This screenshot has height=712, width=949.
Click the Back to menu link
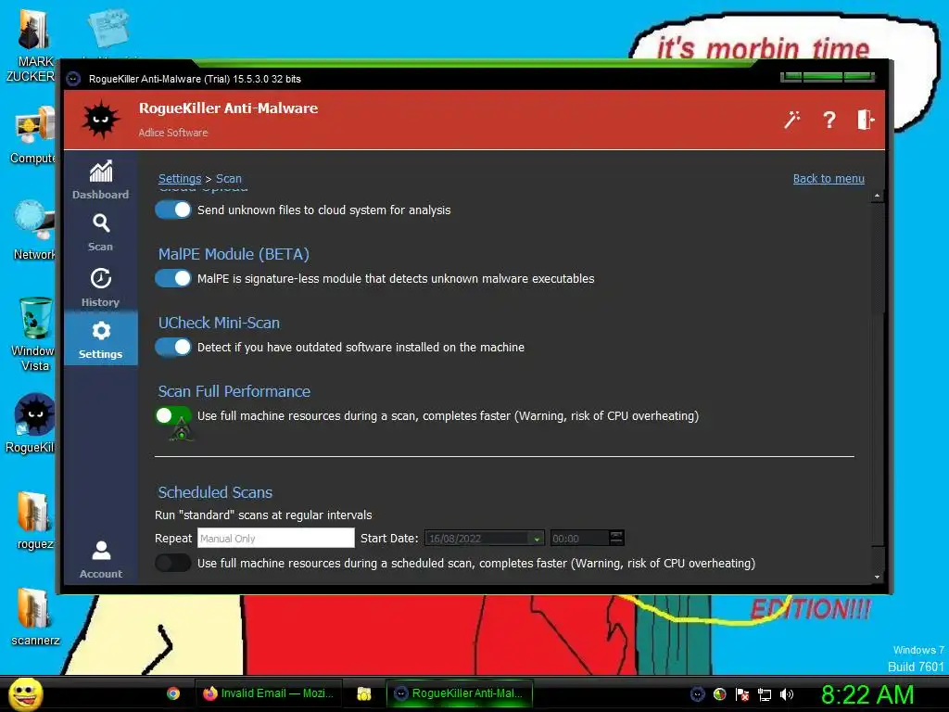pos(829,179)
